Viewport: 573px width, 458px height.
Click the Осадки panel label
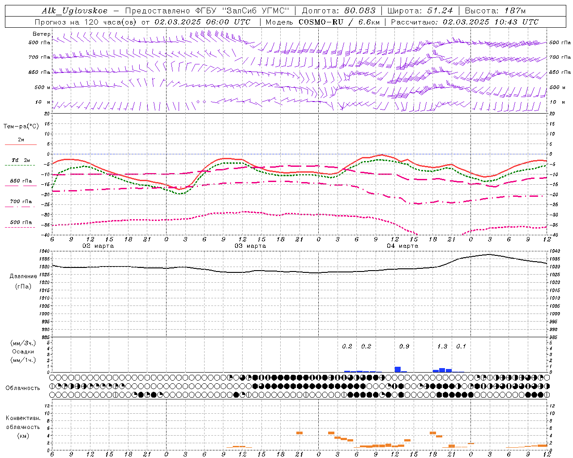[23, 352]
